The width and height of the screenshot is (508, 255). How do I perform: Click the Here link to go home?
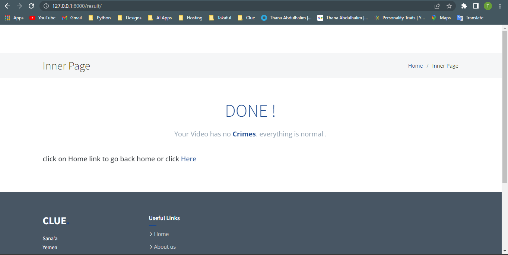tap(188, 159)
